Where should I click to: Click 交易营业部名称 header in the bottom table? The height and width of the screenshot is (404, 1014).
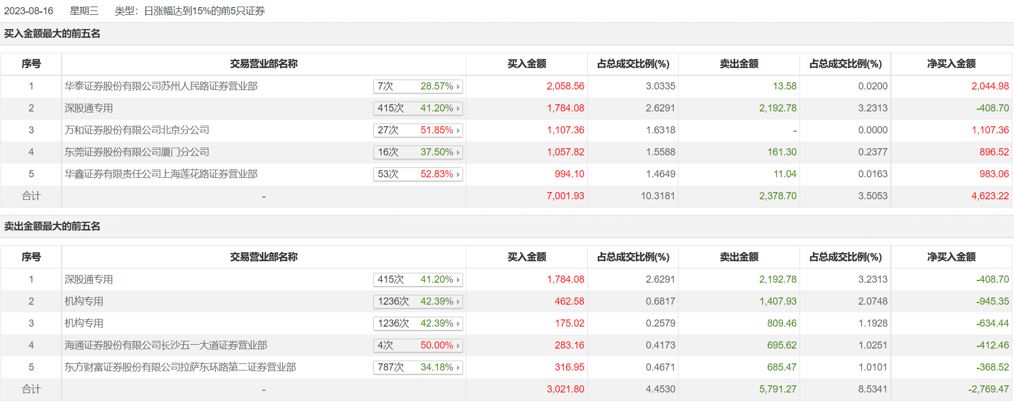[x=263, y=257]
